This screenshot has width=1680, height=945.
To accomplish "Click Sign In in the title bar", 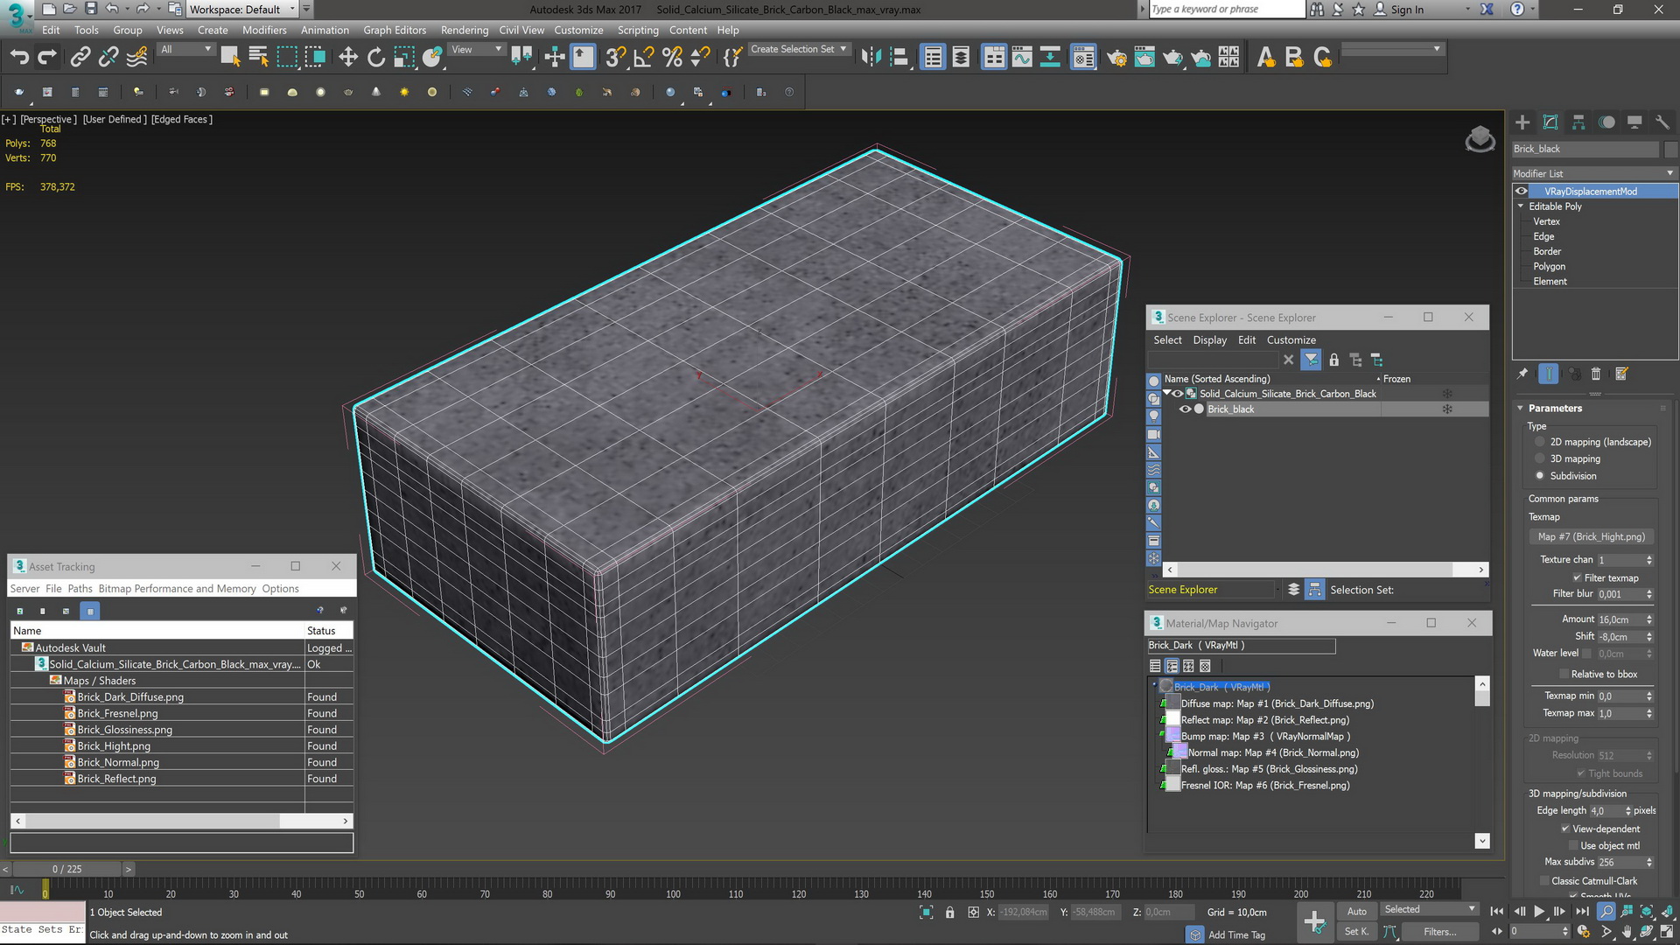I will (x=1406, y=10).
